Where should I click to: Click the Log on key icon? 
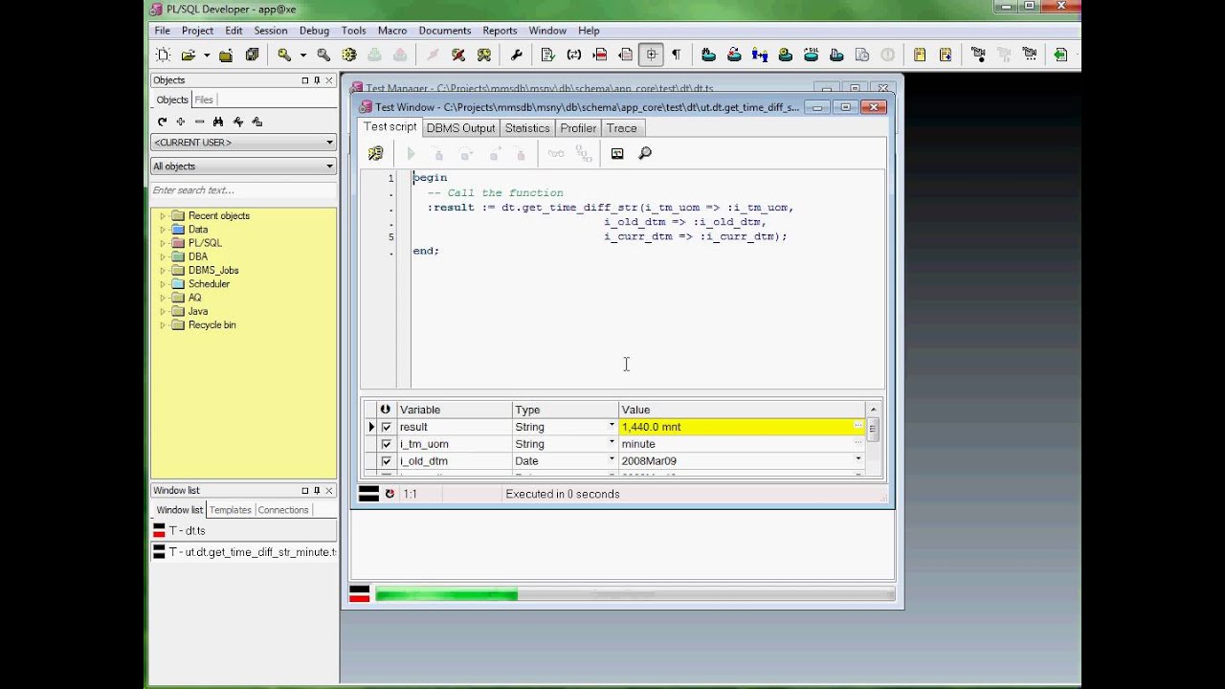pyautogui.click(x=284, y=56)
